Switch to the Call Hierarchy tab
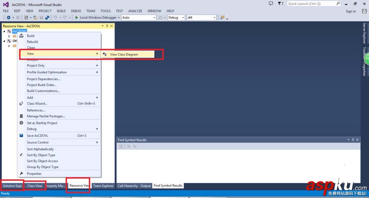 point(128,185)
